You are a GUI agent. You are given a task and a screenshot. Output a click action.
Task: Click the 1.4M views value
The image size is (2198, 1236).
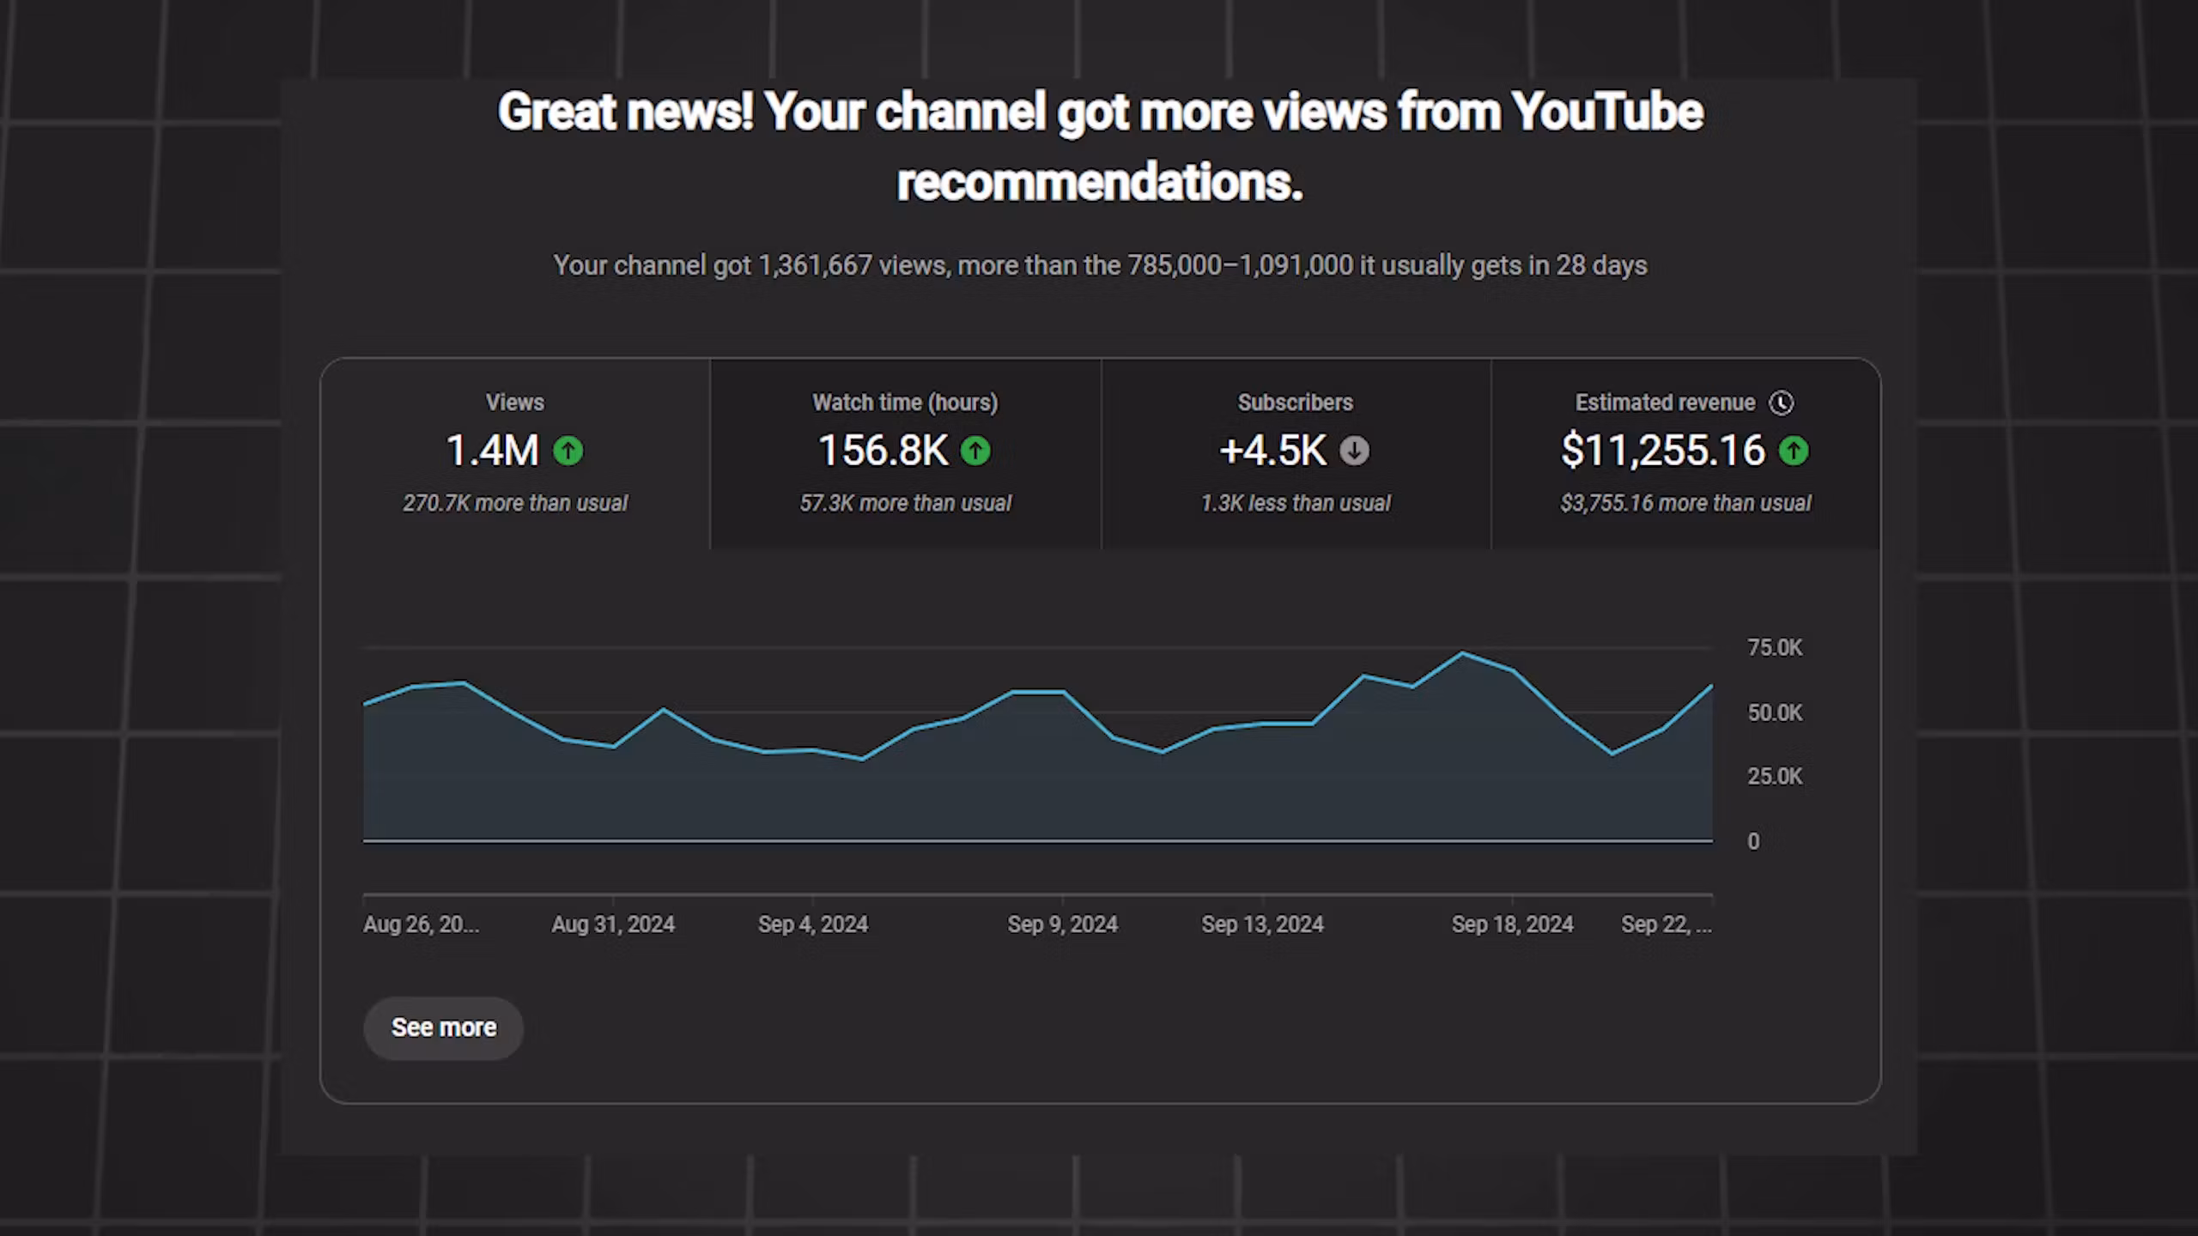(x=492, y=451)
